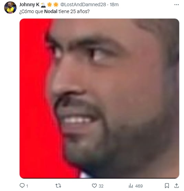Image resolution: width=184 pixels, height=191 pixels.
Task: Click the like count 32
Action: [x=101, y=186]
